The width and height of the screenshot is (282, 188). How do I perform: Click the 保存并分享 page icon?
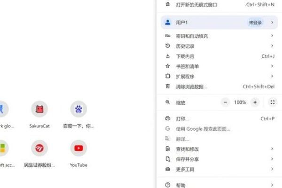(x=168, y=159)
